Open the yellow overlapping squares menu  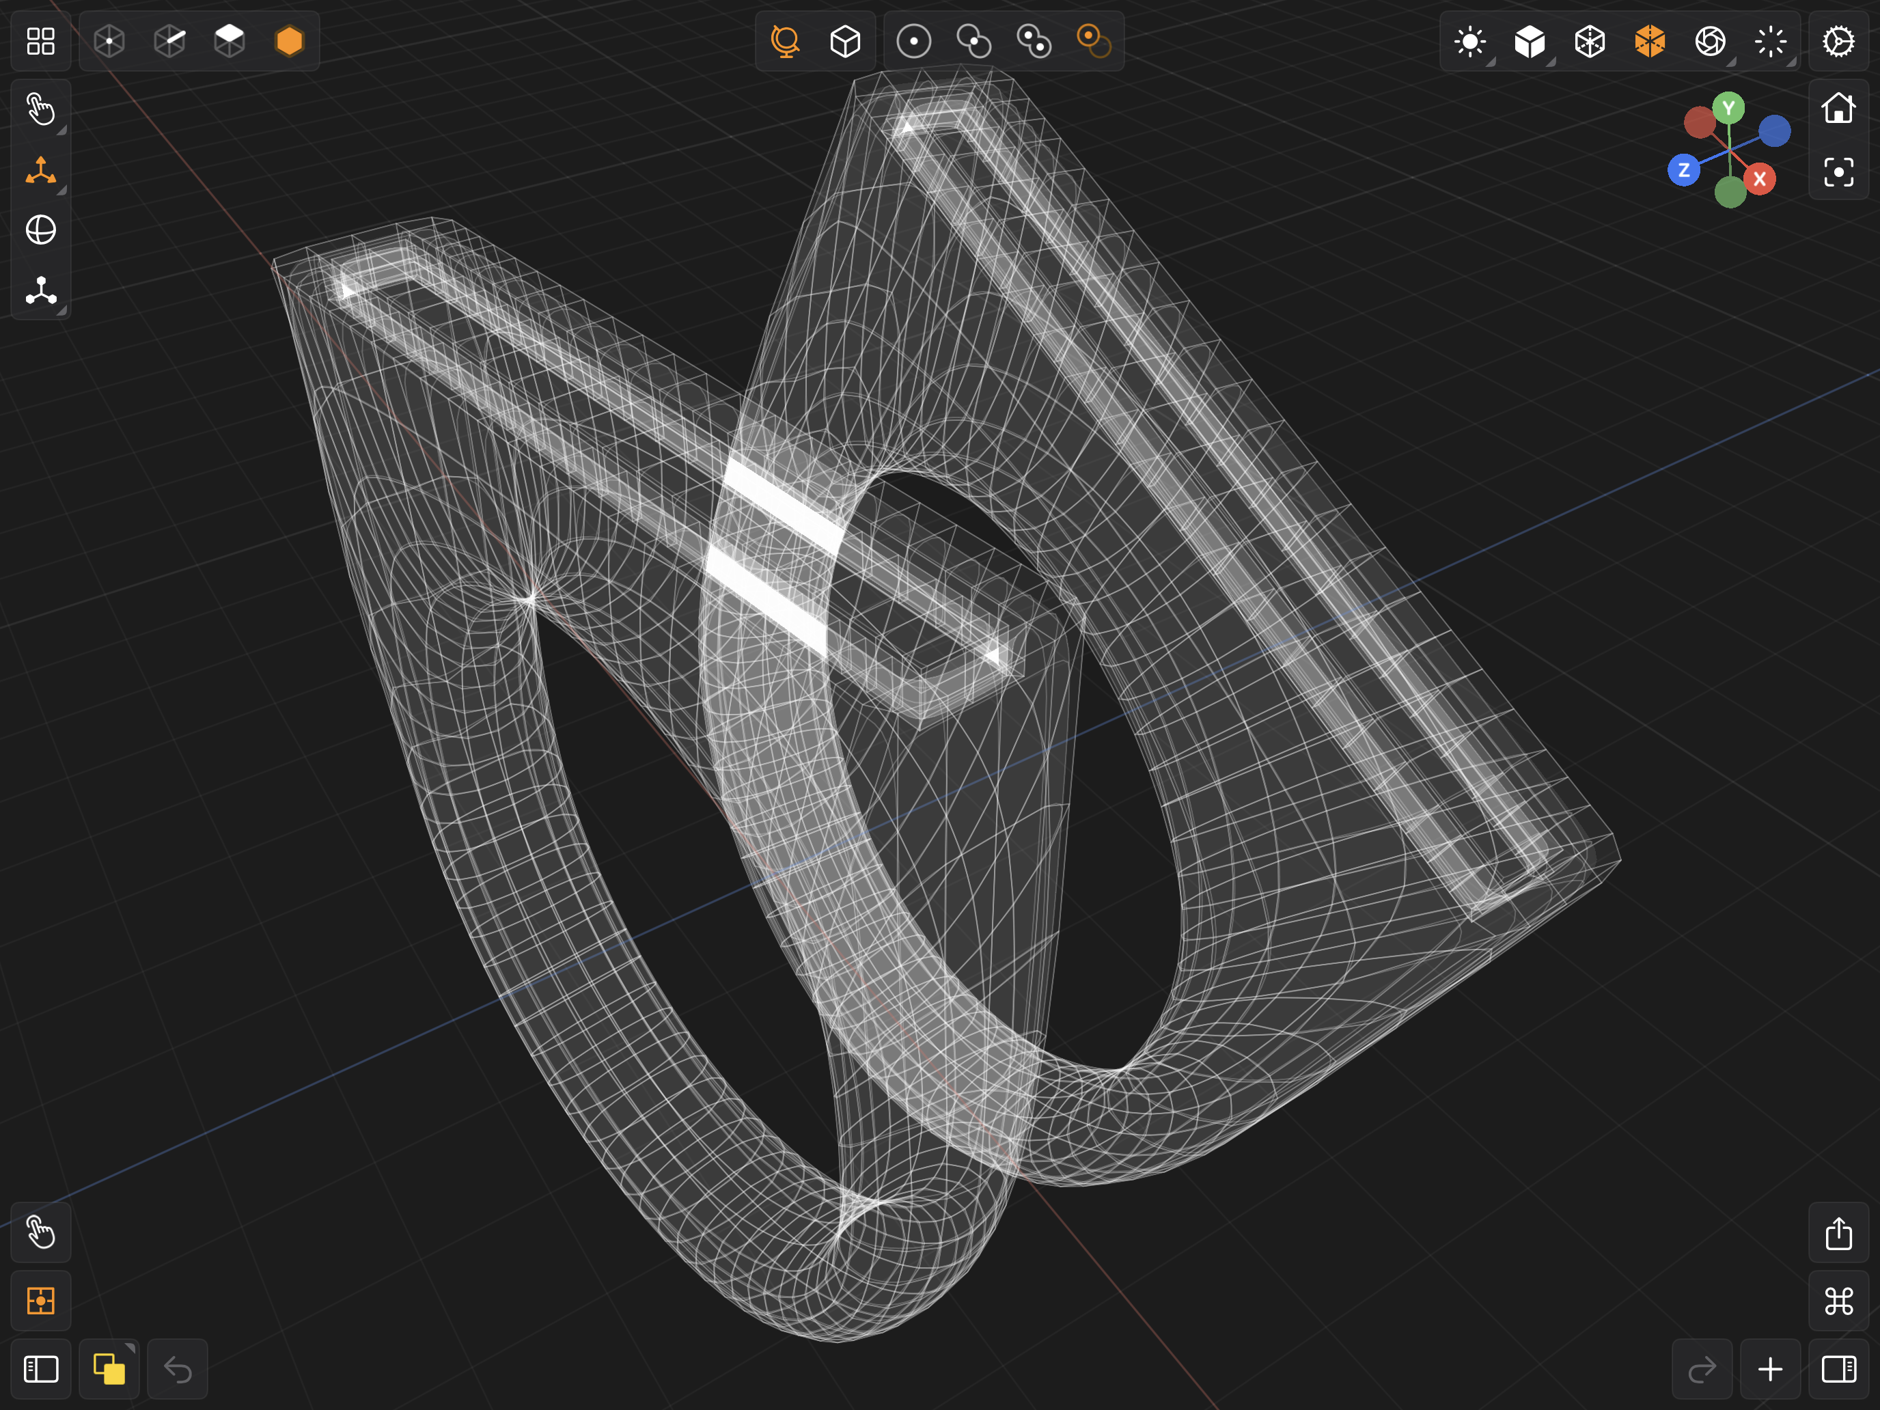[109, 1369]
